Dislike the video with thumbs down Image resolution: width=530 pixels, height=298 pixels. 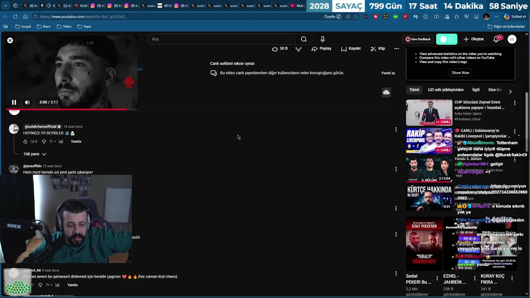coord(299,48)
